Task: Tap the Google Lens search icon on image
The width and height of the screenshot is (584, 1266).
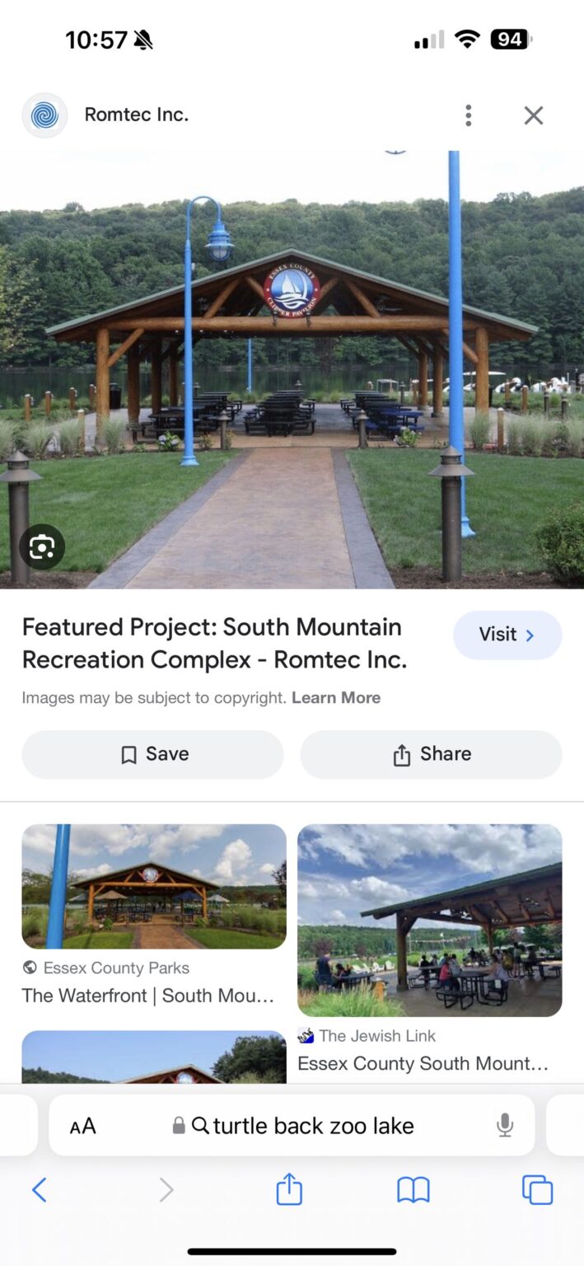Action: click(x=42, y=547)
